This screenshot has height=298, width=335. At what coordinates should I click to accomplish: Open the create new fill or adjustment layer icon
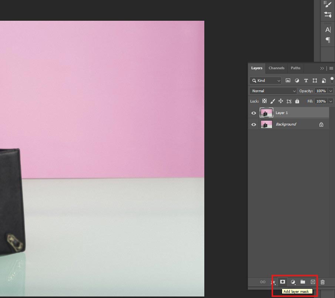pyautogui.click(x=292, y=282)
